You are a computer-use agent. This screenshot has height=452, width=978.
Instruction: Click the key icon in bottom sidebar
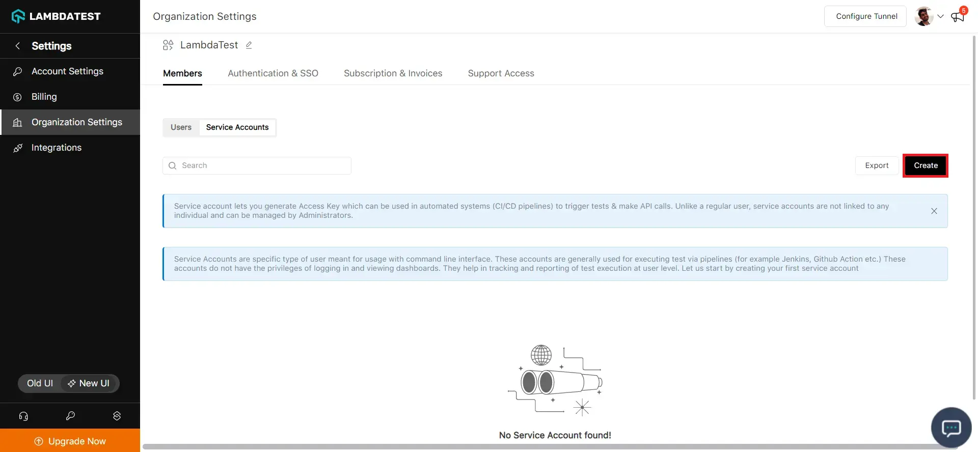[70, 416]
